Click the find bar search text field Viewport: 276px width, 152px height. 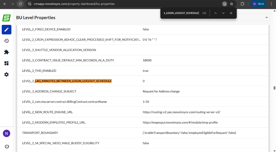pos(181,13)
